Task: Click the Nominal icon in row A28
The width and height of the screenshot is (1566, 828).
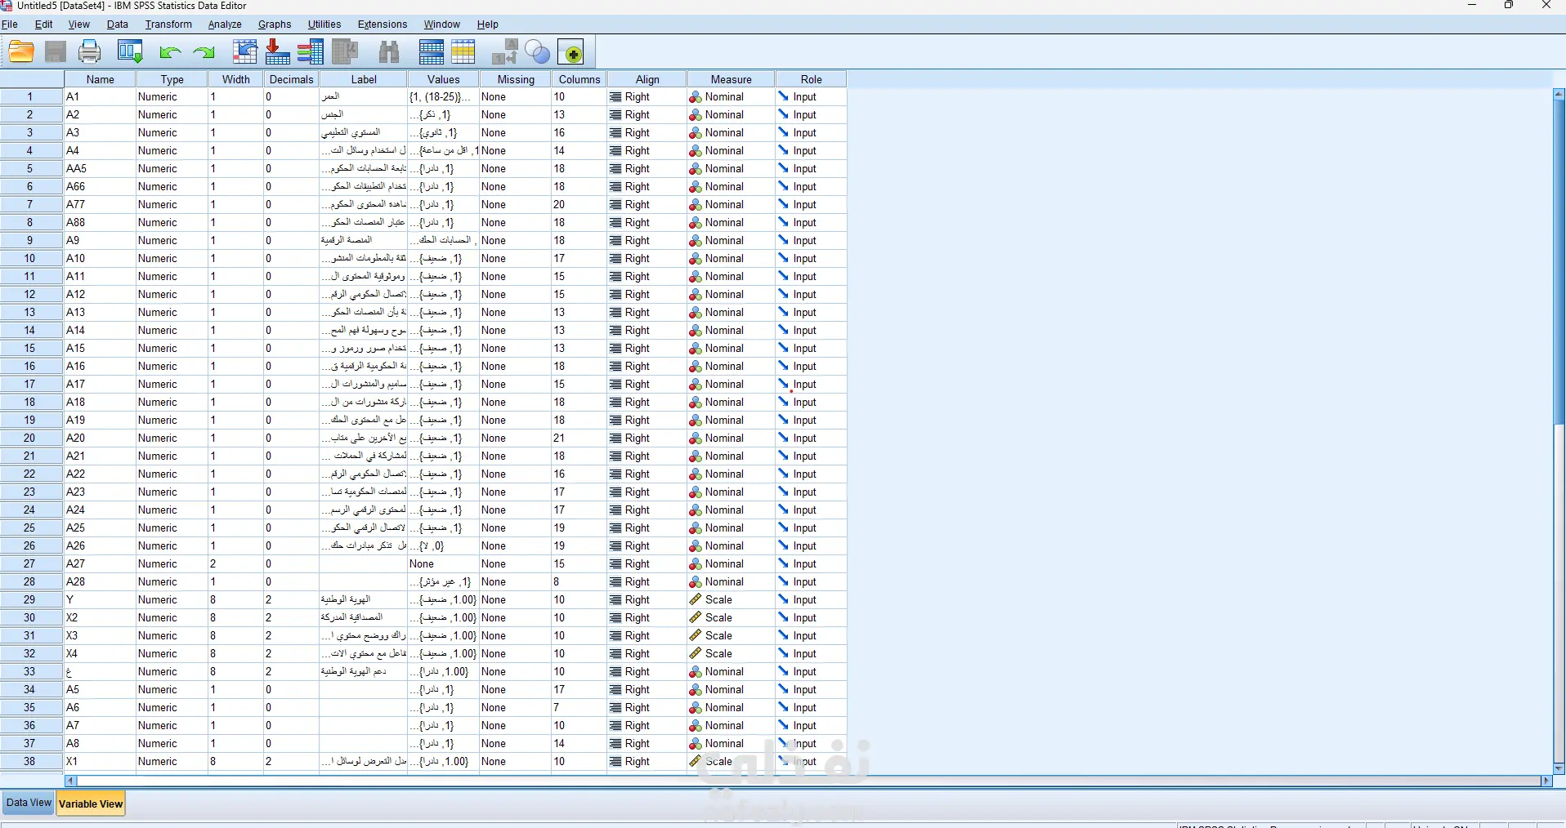Action: (x=696, y=582)
